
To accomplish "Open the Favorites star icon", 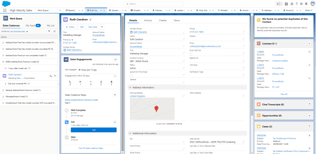I will pos(278,4).
